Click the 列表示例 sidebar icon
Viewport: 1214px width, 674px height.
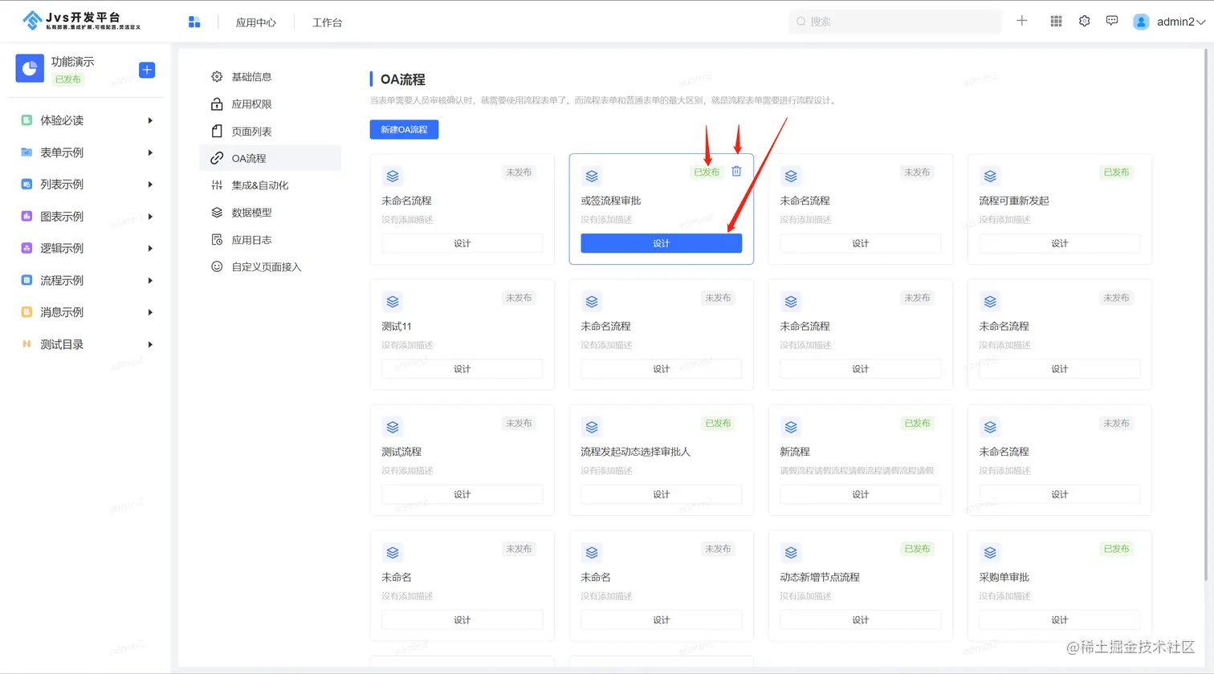pyautogui.click(x=26, y=185)
